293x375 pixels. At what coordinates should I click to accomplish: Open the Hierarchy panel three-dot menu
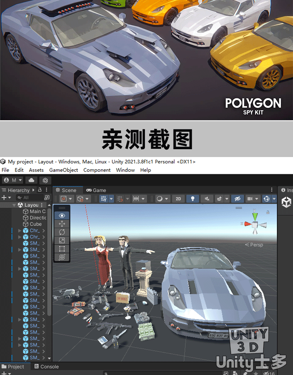(46, 190)
